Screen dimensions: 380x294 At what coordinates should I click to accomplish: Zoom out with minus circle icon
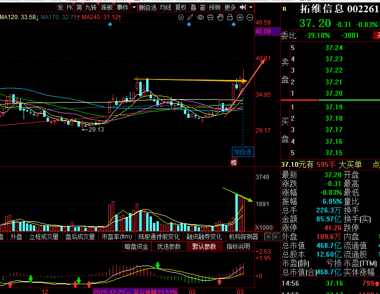pyautogui.click(x=250, y=18)
